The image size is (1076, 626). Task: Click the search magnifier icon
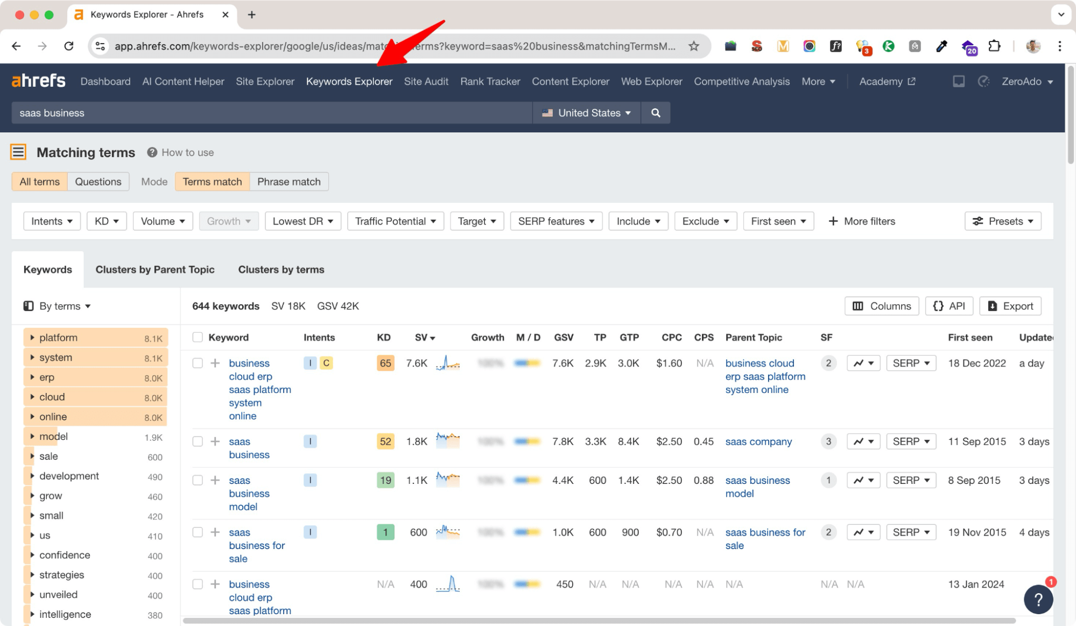click(x=656, y=112)
